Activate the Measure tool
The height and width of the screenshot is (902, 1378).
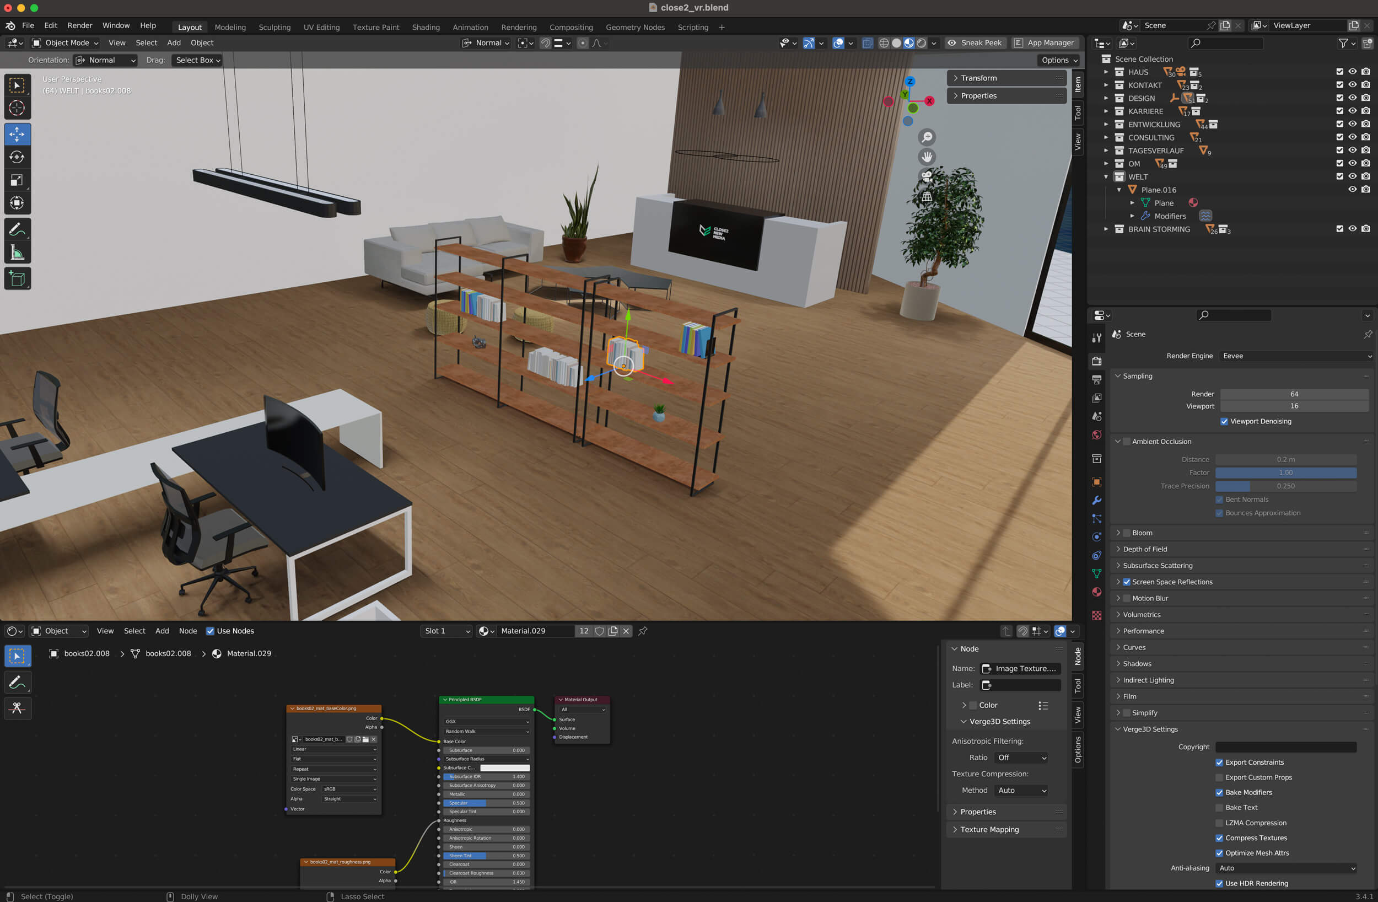pyautogui.click(x=17, y=253)
